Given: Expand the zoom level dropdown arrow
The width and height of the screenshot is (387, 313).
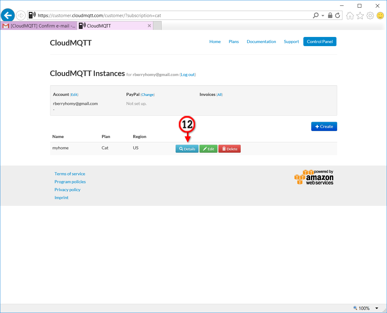Looking at the screenshot, I should click(377, 308).
